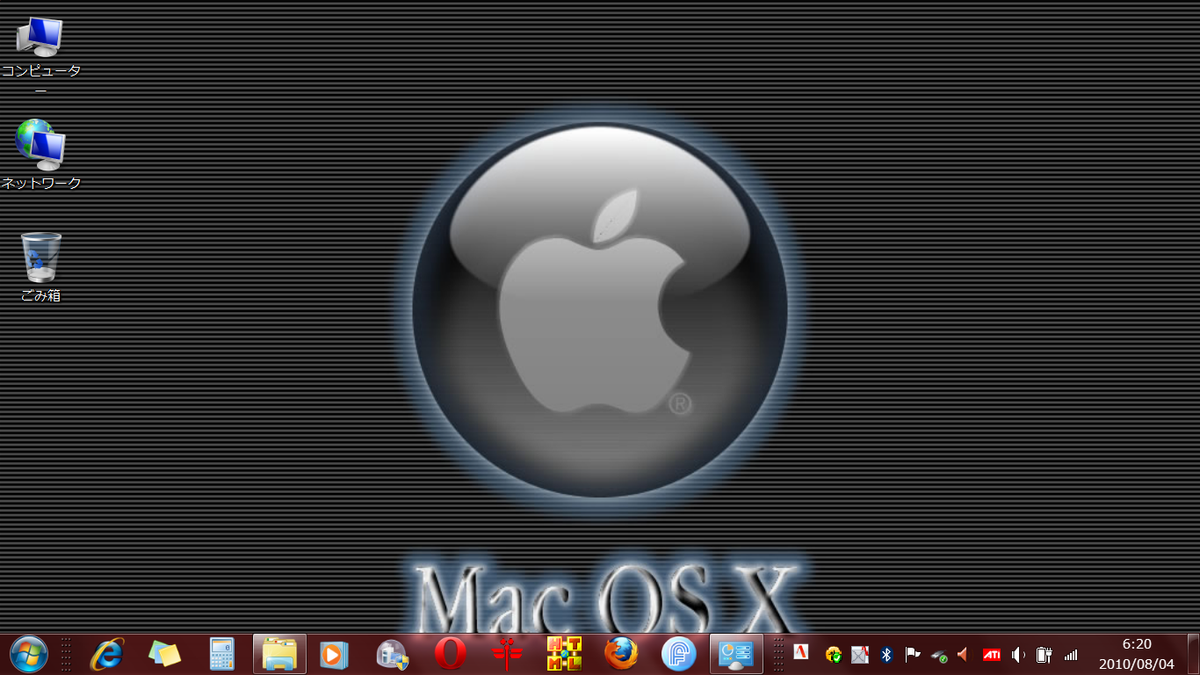Open Sticky Notes from the taskbar
The height and width of the screenshot is (675, 1200).
[164, 654]
